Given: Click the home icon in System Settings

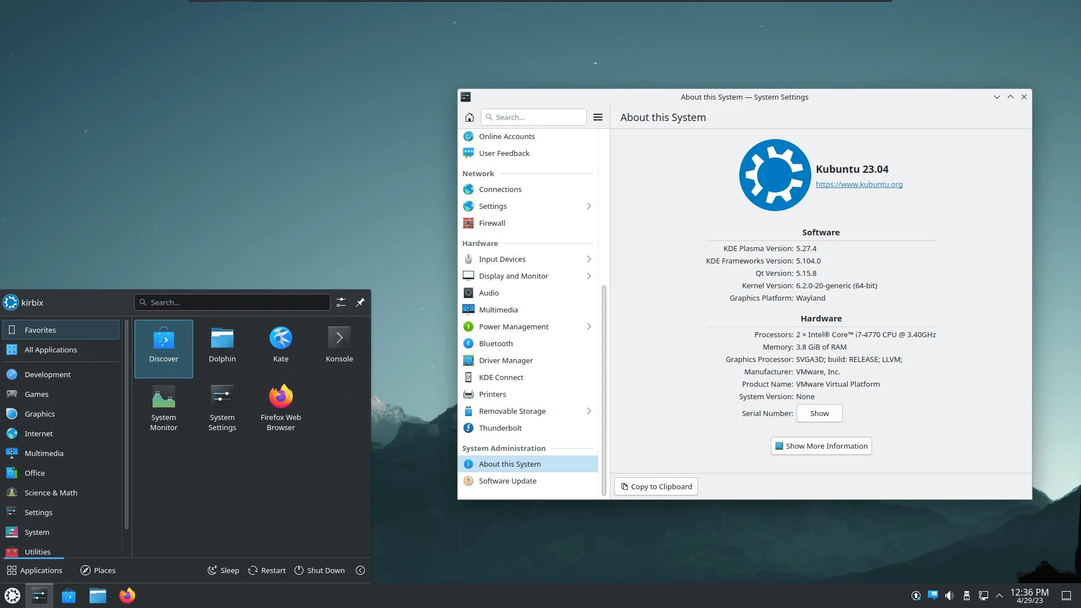Looking at the screenshot, I should 470,117.
